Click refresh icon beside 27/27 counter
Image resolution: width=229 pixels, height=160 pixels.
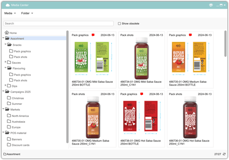[224, 154]
